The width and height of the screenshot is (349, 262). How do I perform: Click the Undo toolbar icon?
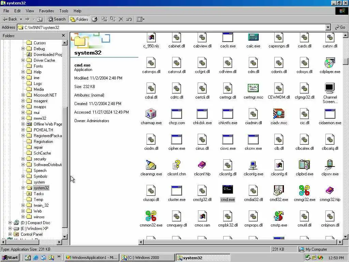point(129,19)
